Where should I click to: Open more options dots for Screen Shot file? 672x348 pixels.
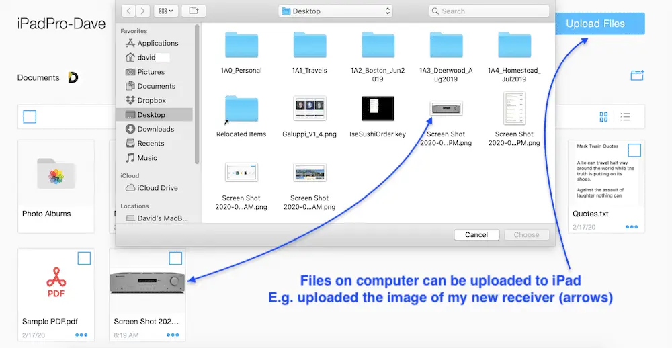tap(173, 335)
